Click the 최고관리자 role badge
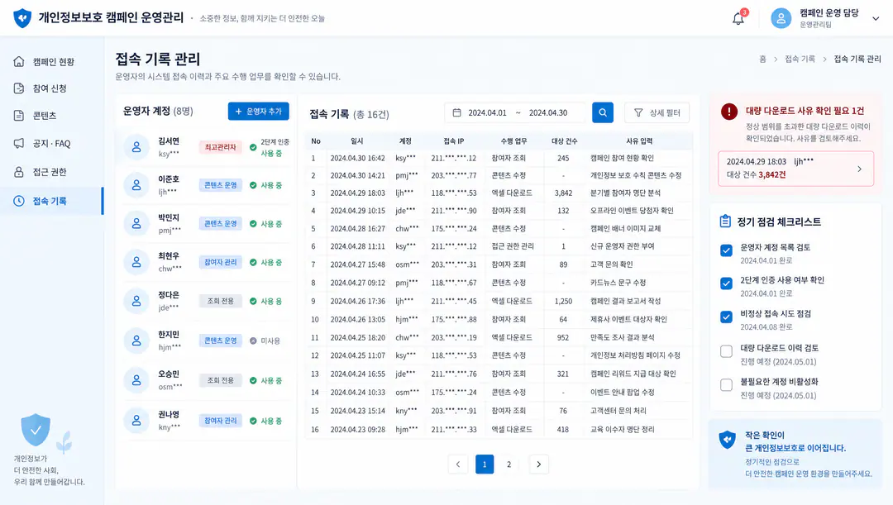Image resolution: width=893 pixels, height=505 pixels. click(221, 147)
